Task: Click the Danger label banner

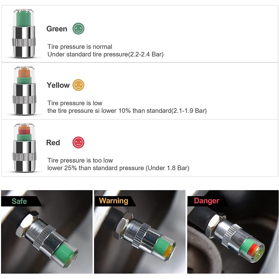Action: tap(208, 201)
